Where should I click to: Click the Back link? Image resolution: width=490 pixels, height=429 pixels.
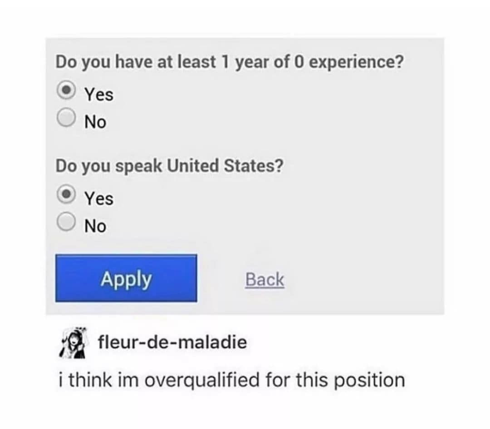(x=265, y=280)
